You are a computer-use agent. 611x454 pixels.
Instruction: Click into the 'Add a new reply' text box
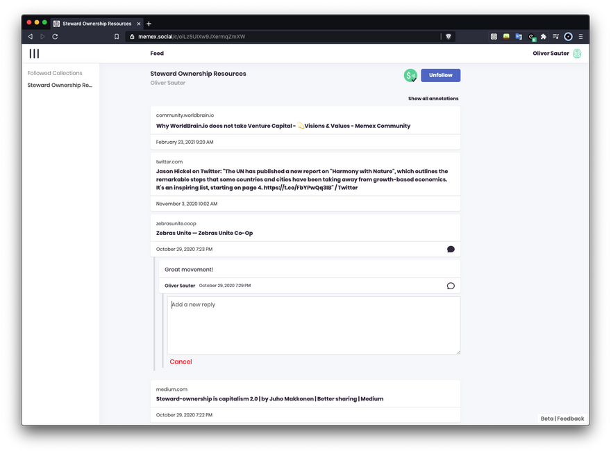(313, 325)
